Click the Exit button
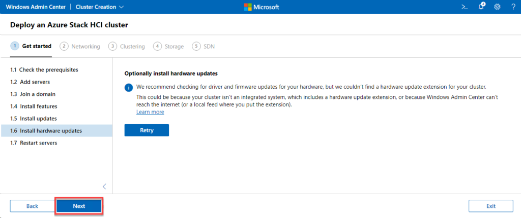Image resolution: width=521 pixels, height=218 pixels. coord(491,206)
